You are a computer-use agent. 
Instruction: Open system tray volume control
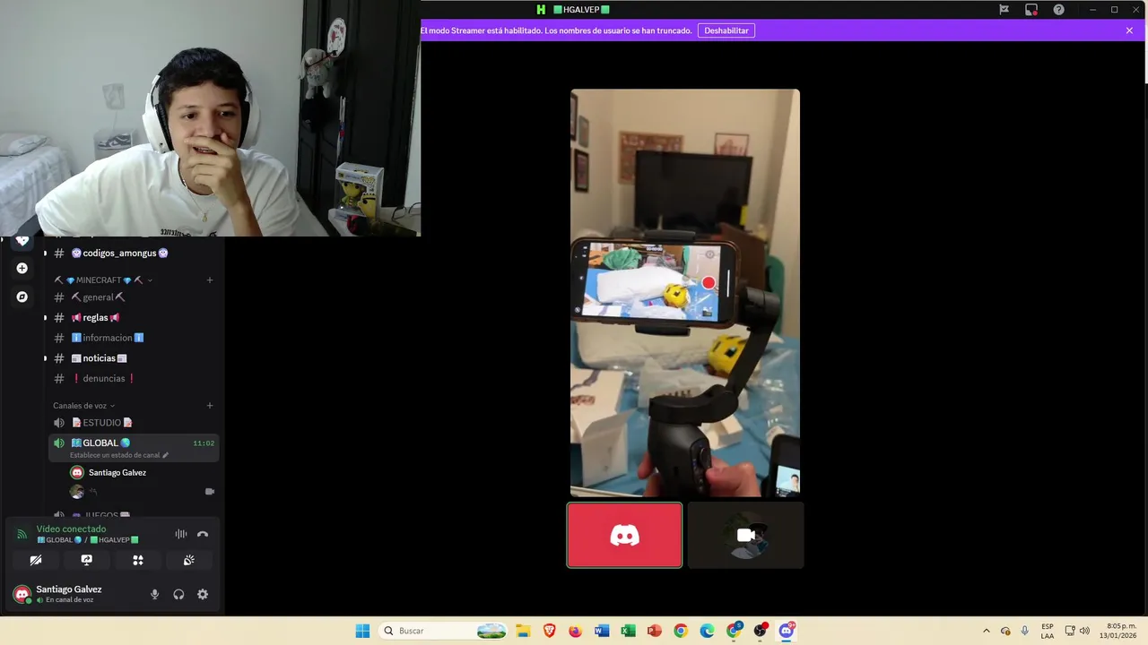point(1084,631)
